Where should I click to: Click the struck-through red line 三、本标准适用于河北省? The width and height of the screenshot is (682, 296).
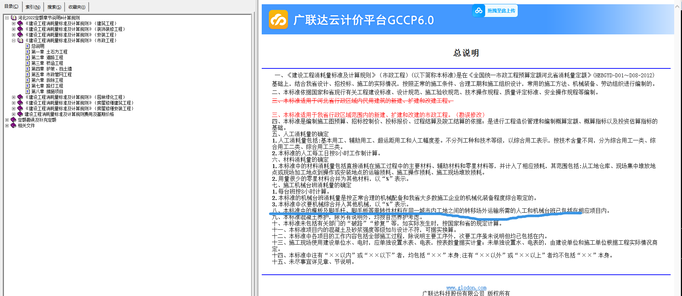(x=362, y=101)
